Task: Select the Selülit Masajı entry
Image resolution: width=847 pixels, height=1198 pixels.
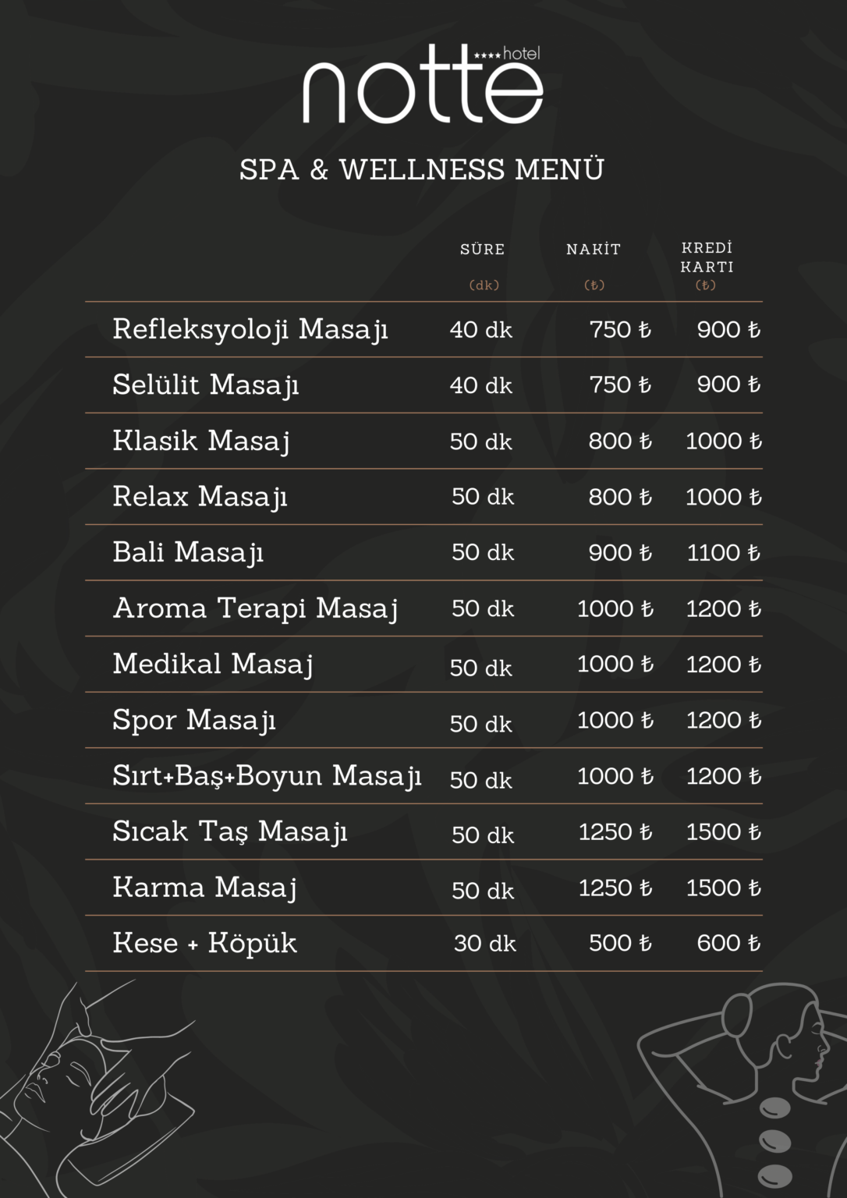Action: pos(206,385)
